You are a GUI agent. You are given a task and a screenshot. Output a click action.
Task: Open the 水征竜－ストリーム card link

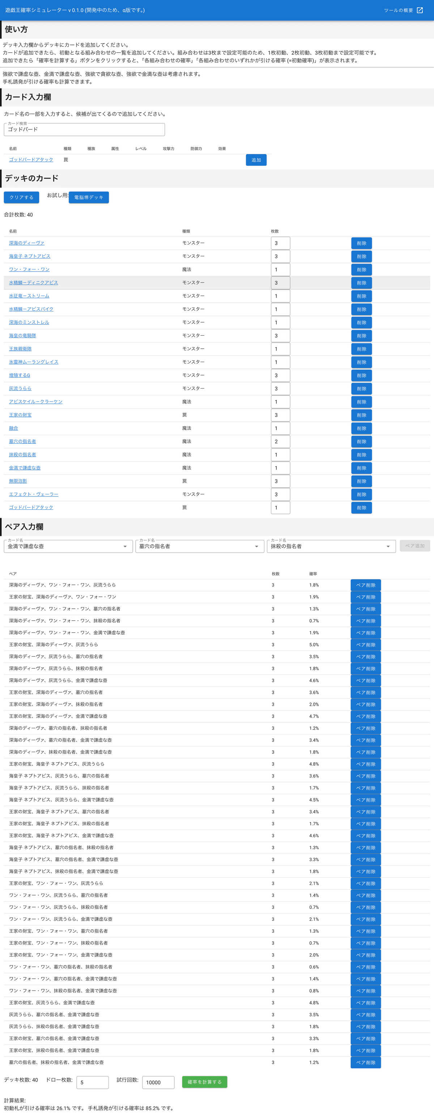coord(29,296)
